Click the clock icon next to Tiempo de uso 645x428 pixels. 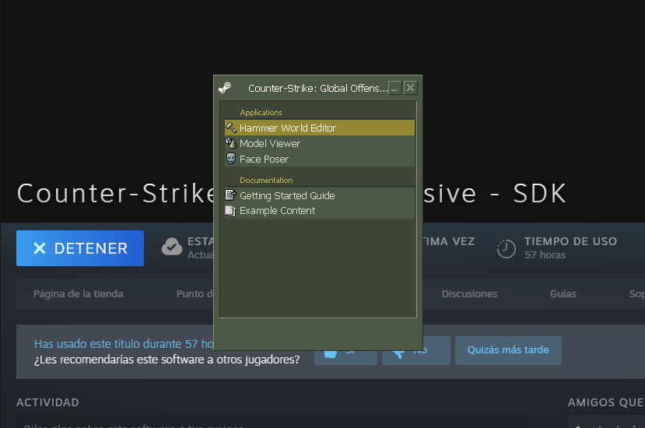pos(506,248)
